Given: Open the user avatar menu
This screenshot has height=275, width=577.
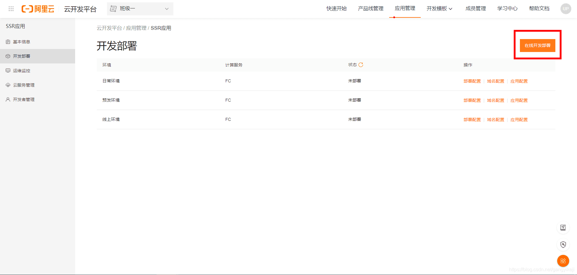Looking at the screenshot, I should 566,9.
